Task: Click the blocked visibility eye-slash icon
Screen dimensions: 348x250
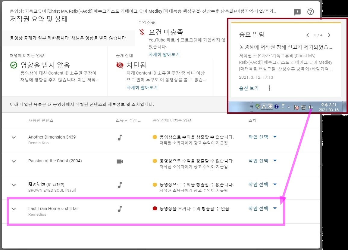Action: (120, 65)
